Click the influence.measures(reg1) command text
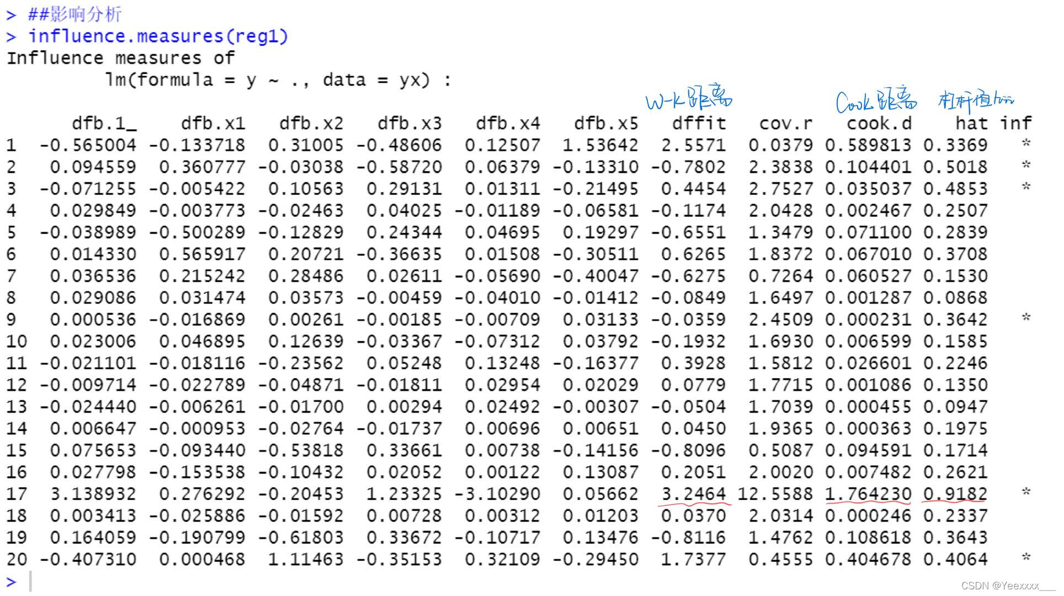This screenshot has height=596, width=1064. (158, 36)
